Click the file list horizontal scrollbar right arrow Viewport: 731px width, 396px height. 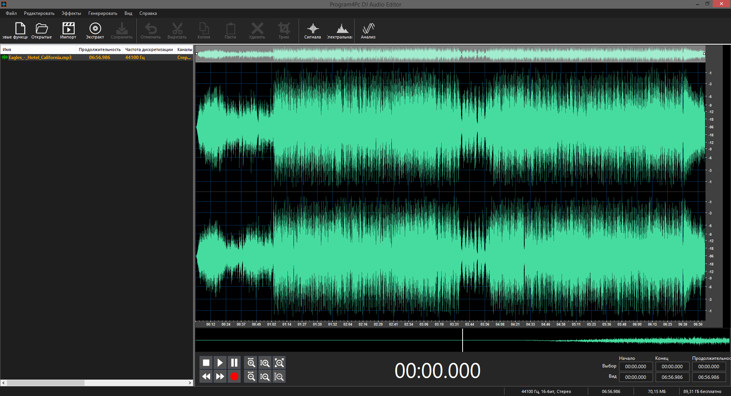click(x=190, y=383)
